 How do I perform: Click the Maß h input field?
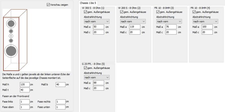(x=25, y=84)
